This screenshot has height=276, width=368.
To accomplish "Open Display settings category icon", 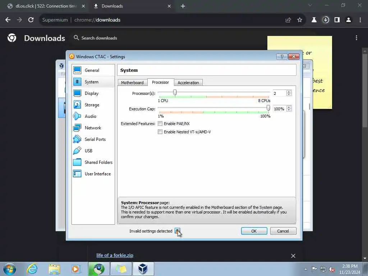I will [77, 93].
